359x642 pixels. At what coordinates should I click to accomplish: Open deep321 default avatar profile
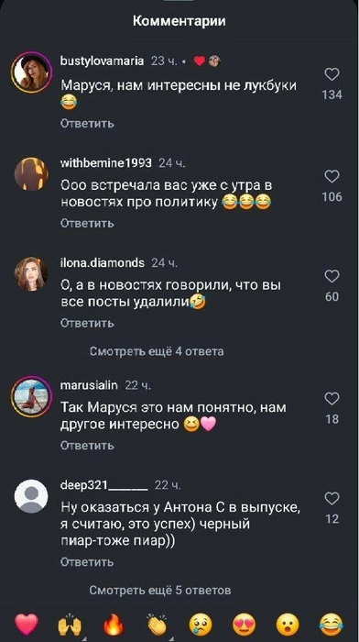tap(31, 496)
